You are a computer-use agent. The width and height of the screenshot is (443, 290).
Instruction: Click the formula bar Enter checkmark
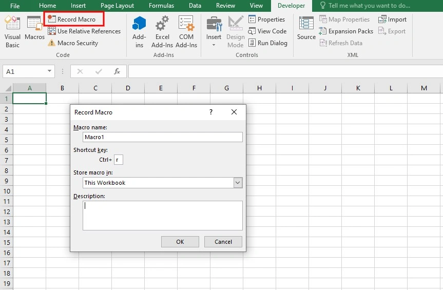pyautogui.click(x=99, y=71)
